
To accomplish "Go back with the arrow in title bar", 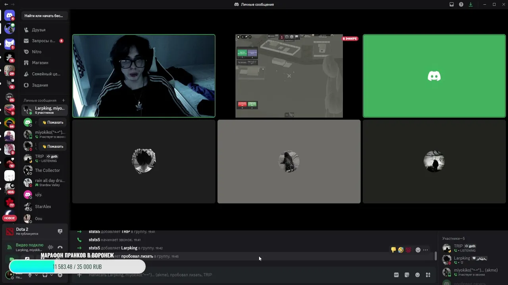I will coord(6,4).
